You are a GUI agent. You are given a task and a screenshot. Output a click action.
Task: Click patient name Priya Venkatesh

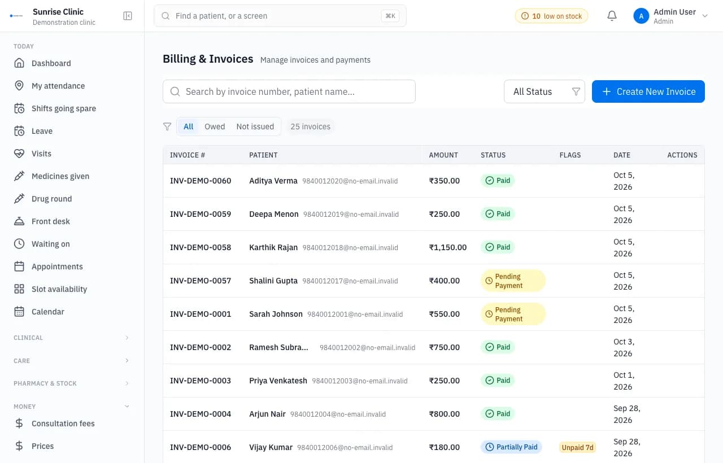click(x=278, y=381)
